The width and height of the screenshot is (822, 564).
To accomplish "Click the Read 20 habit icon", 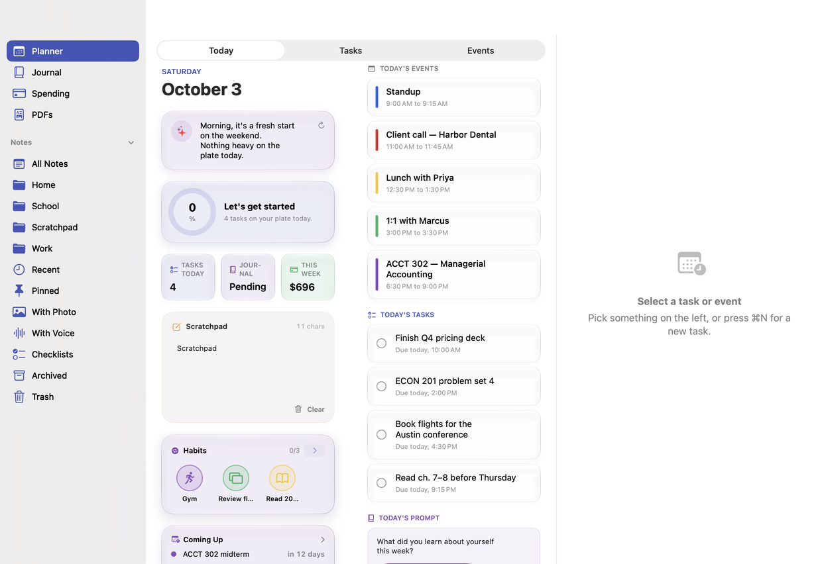I will click(282, 478).
